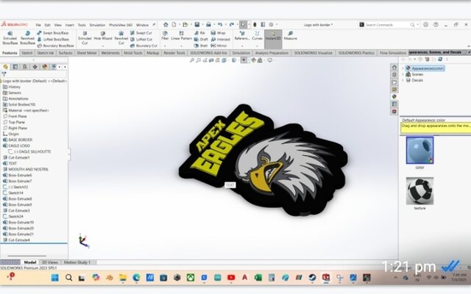Switch to the Sheet Metal tab
This screenshot has height=294, width=471.
(x=87, y=53)
